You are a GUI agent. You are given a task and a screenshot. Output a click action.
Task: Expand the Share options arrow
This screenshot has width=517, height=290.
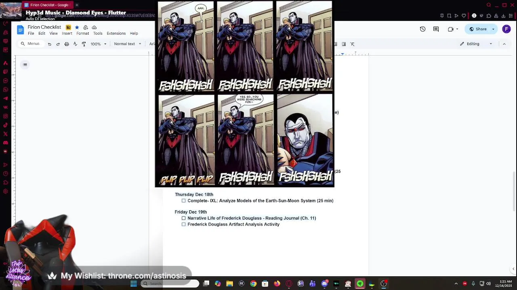(x=493, y=29)
